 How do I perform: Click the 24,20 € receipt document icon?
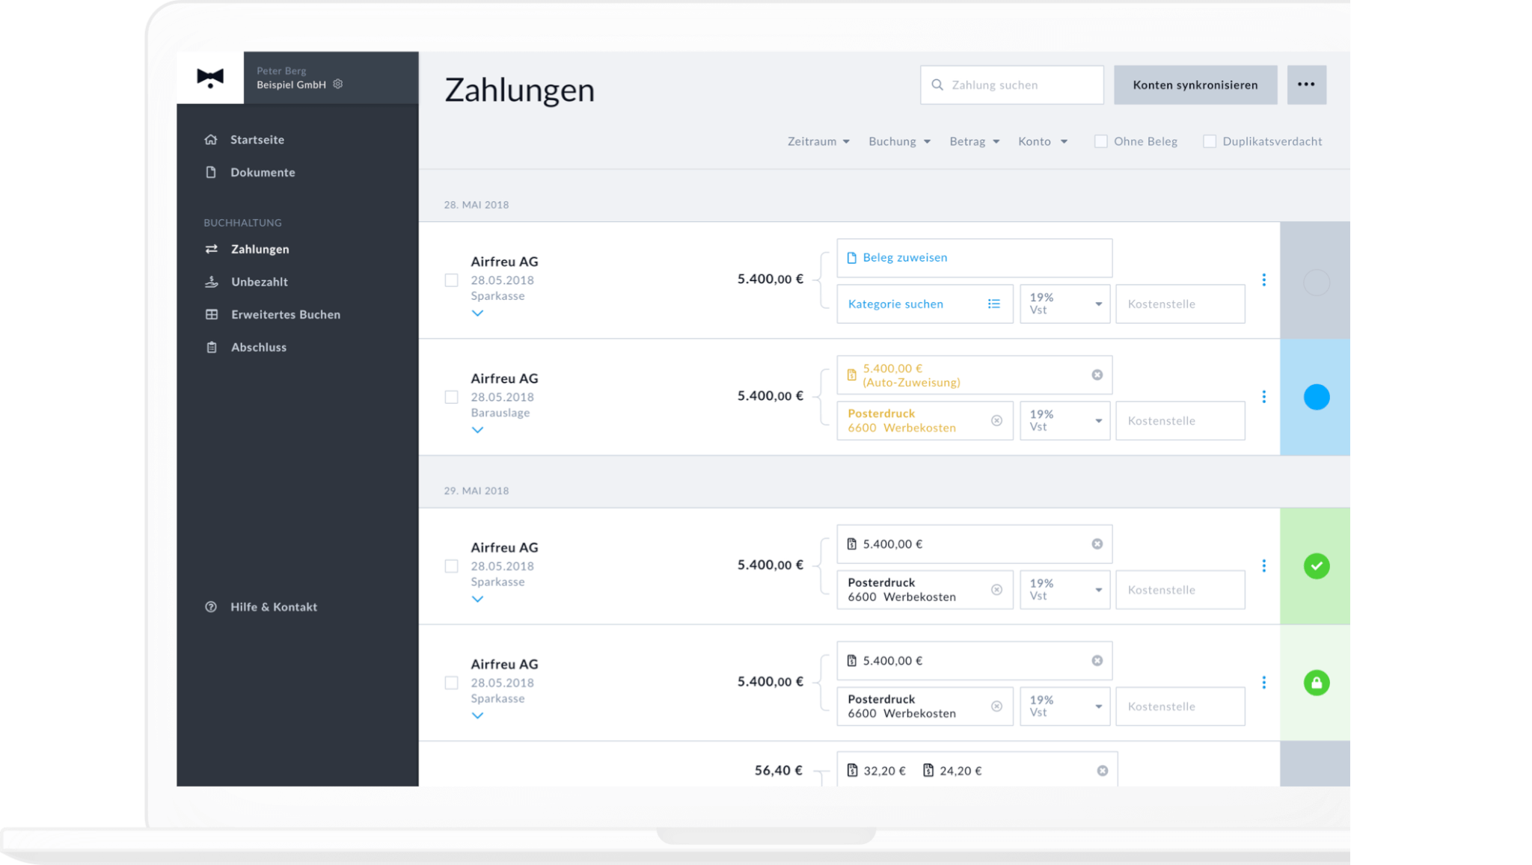tap(928, 771)
